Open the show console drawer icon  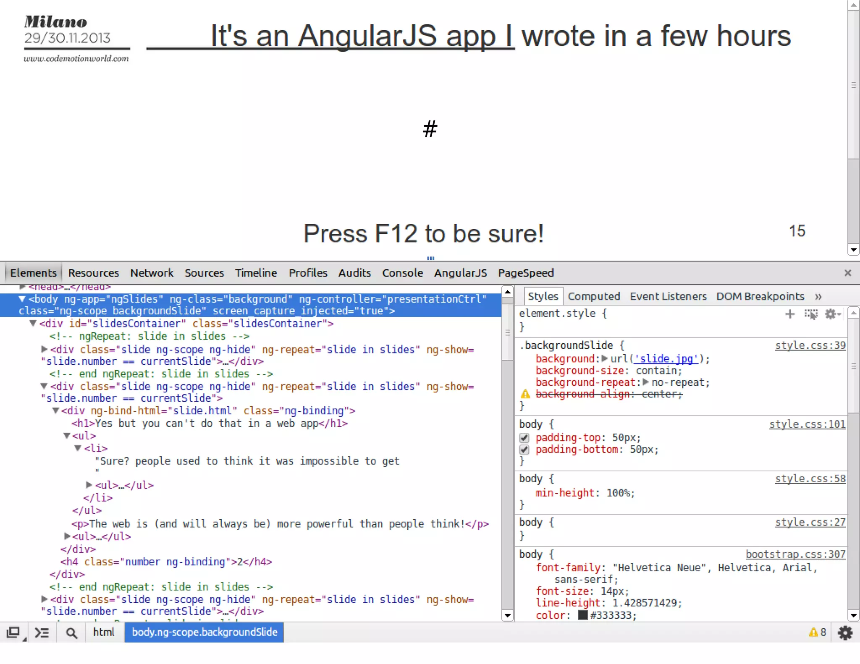pos(42,633)
